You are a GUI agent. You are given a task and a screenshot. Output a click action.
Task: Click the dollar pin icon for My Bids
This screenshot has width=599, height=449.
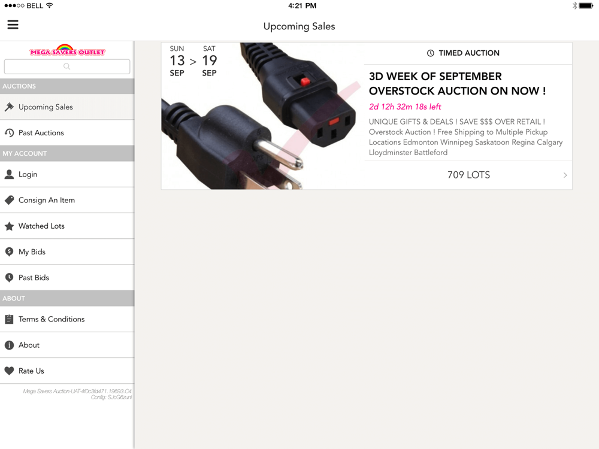tap(9, 251)
